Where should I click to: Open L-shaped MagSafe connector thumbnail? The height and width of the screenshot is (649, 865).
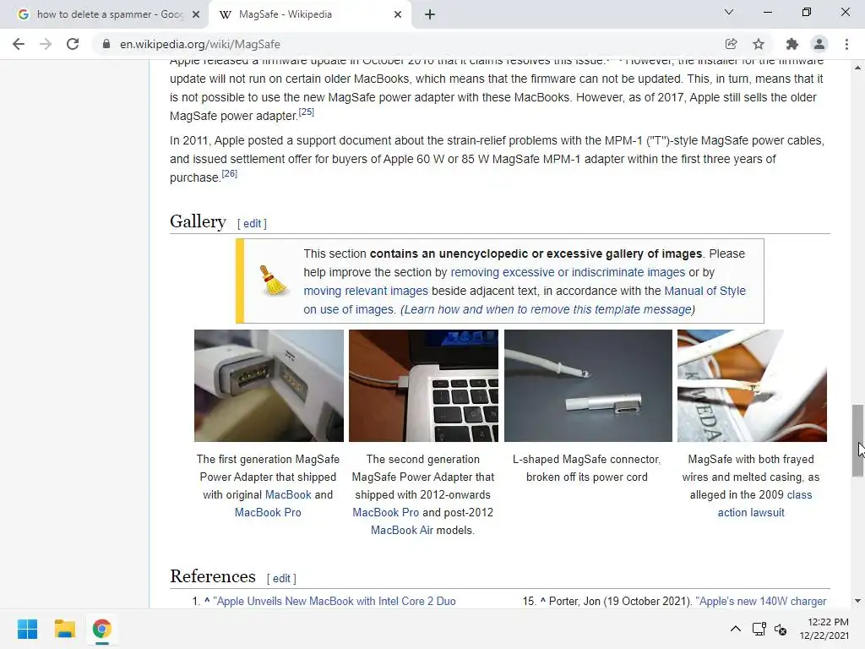click(588, 385)
